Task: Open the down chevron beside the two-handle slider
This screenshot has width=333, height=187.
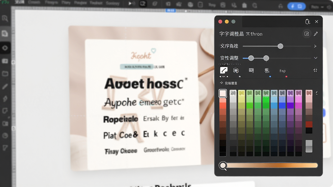Action: pyautogui.click(x=315, y=58)
